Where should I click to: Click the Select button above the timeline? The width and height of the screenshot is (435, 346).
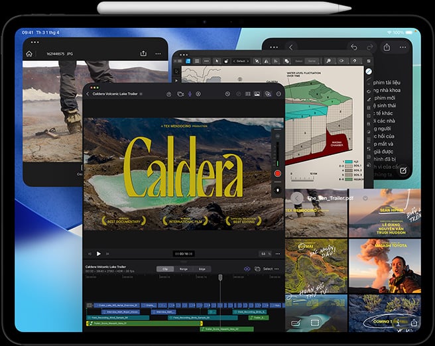click(x=267, y=268)
